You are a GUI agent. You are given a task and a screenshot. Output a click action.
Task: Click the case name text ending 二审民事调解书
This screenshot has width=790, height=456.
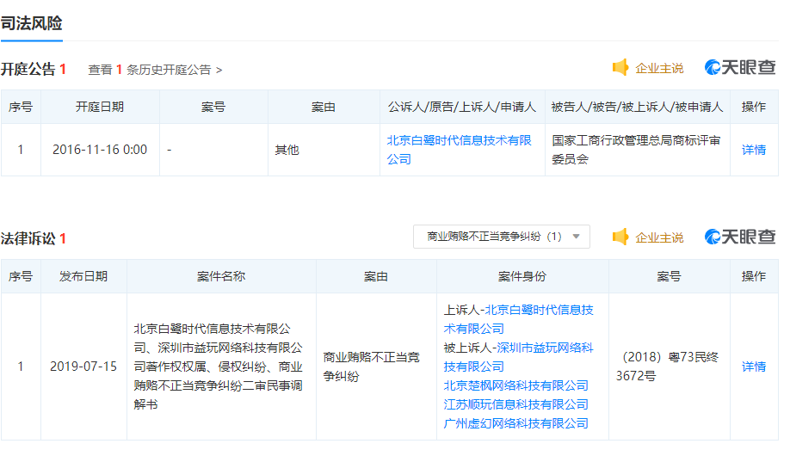pos(219,367)
